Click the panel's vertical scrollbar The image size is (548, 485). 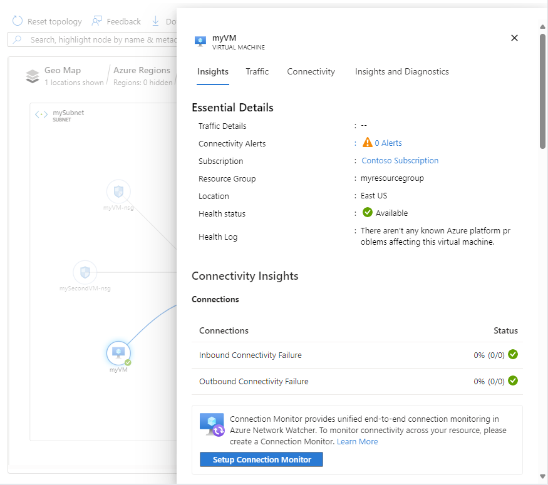542,91
